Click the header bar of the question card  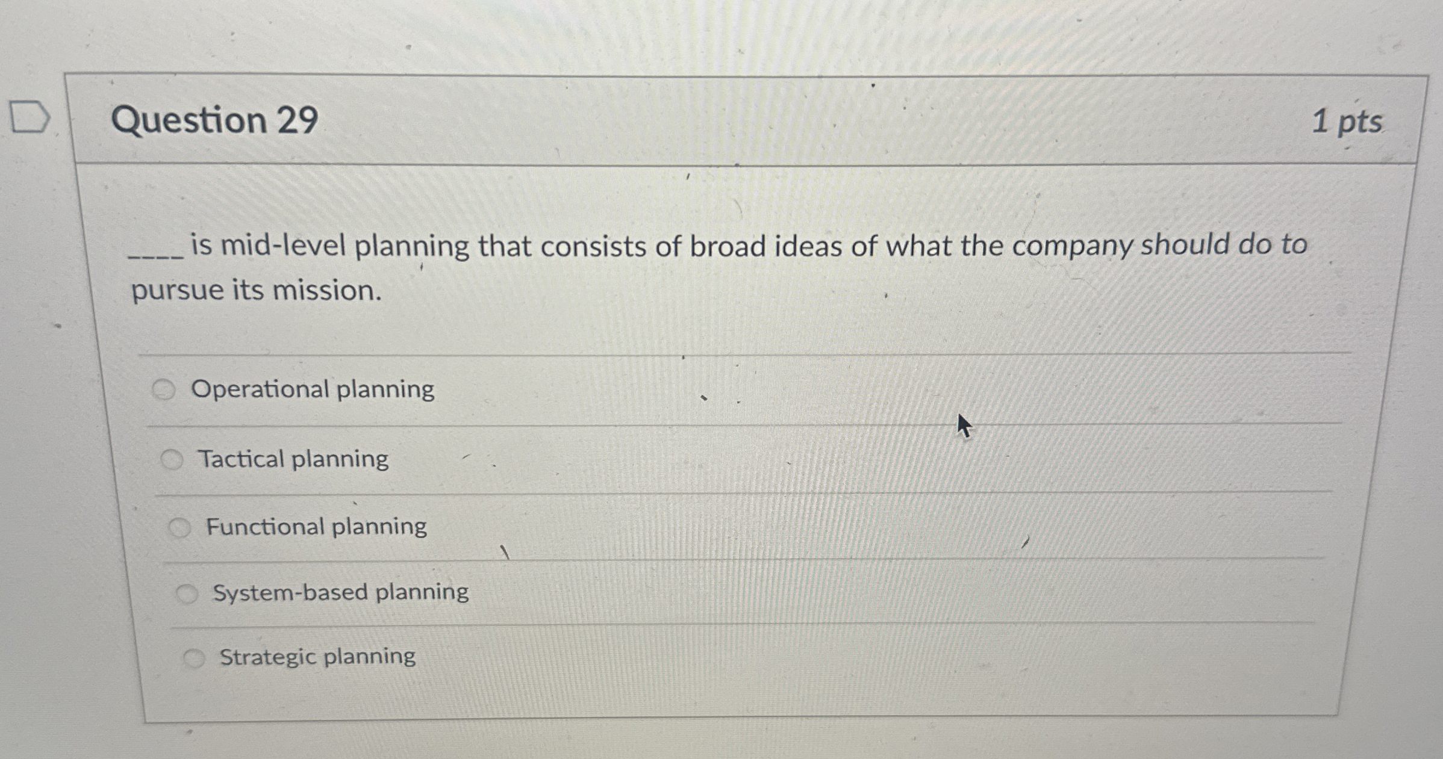pyautogui.click(x=723, y=118)
